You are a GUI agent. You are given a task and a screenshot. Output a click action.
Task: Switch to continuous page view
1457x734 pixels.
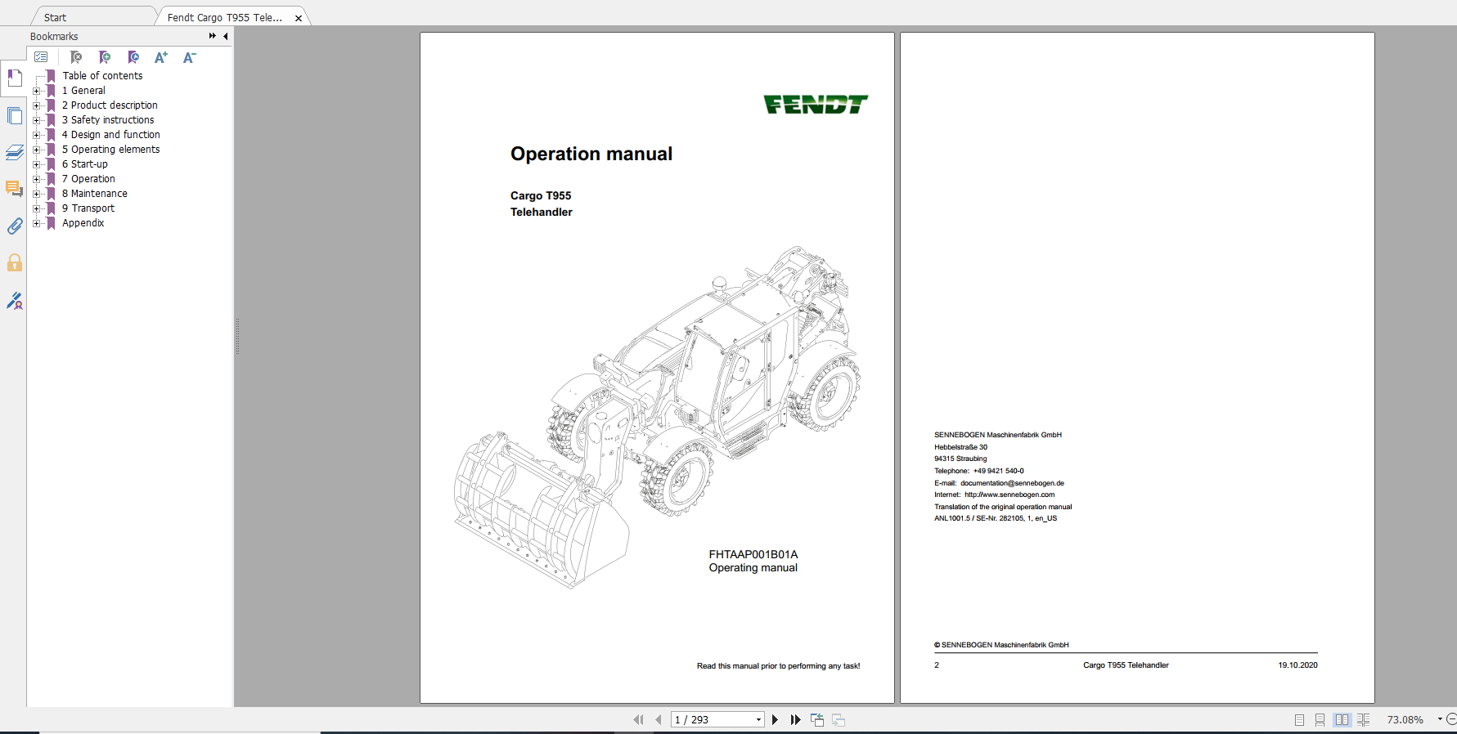point(1320,720)
